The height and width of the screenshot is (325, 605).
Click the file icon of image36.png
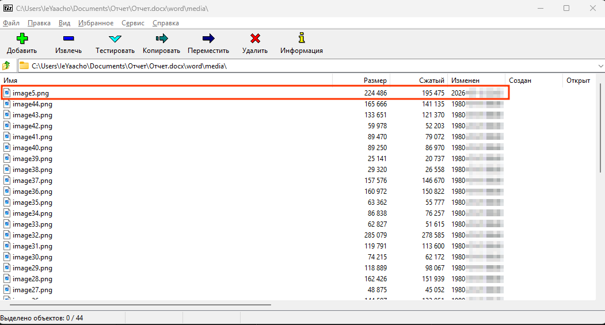point(7,191)
